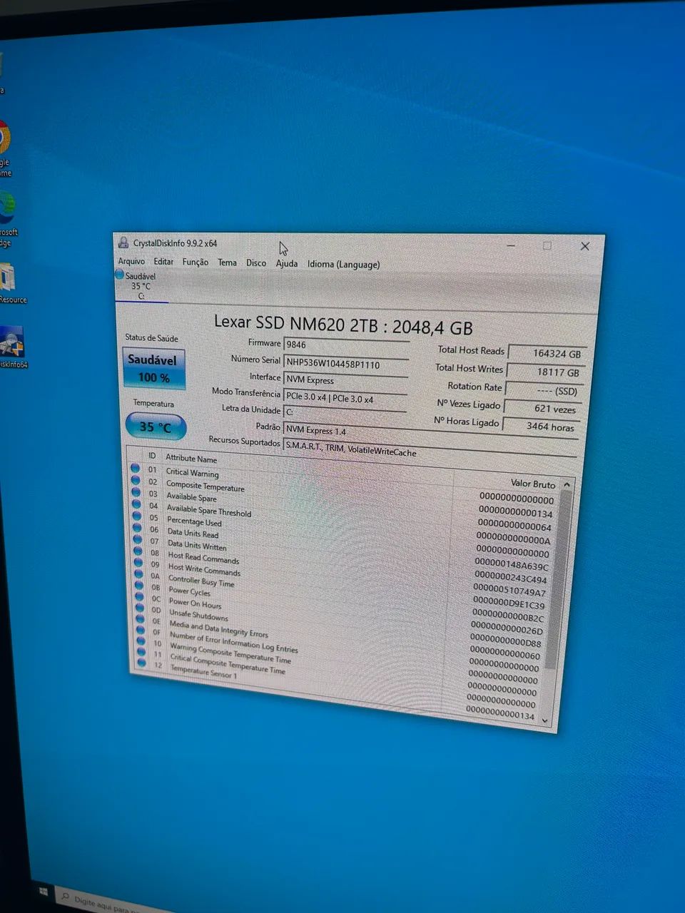The image size is (685, 913).
Task: Click the attribute list scrollbar thumb
Action: 559,579
